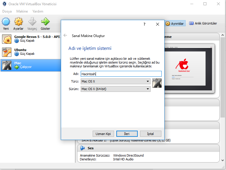This screenshot has width=226, height=170.
Task: Click the Adı name input field
Action: tap(121, 74)
